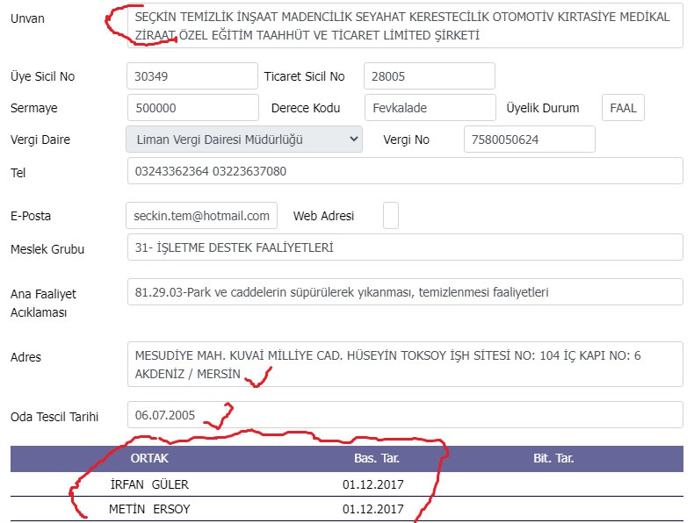Click the Tel label
694x523 pixels.
(18, 173)
